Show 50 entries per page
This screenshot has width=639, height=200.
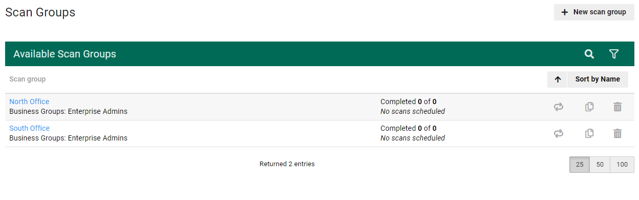tap(600, 165)
